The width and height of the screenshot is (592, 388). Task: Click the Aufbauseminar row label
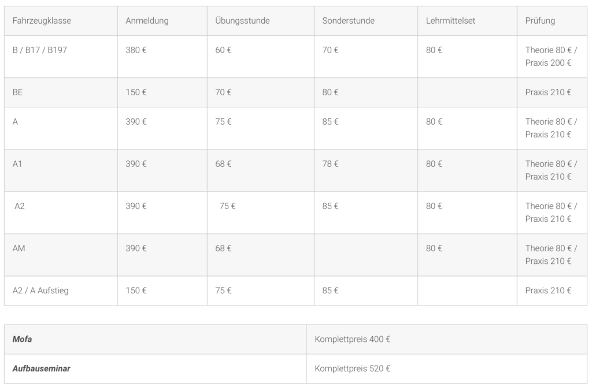pos(41,369)
